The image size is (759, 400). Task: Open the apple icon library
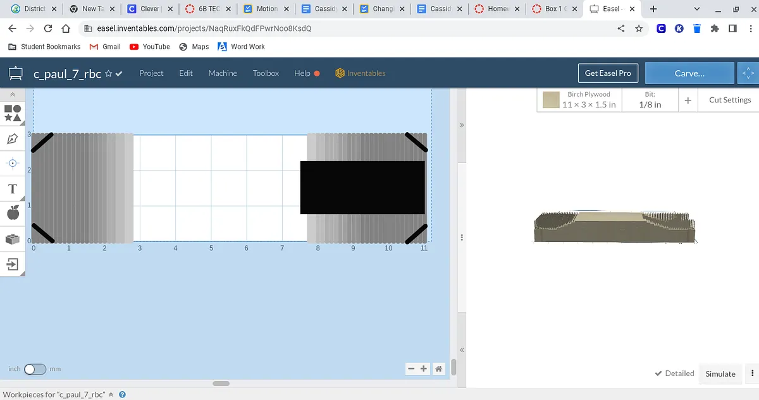[x=13, y=213]
